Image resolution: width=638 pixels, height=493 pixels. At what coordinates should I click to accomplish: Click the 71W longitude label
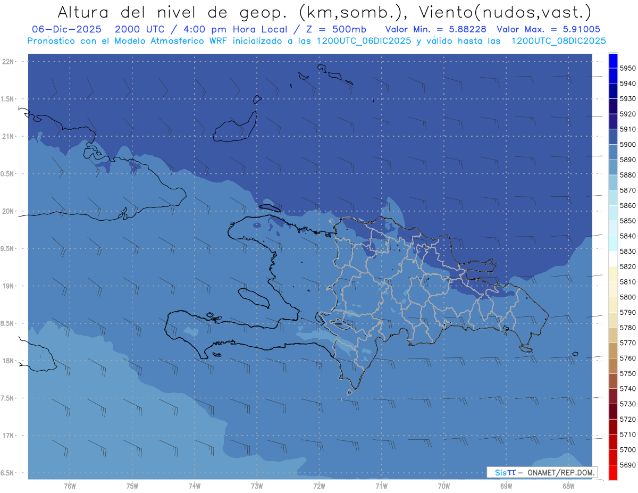[x=381, y=486]
